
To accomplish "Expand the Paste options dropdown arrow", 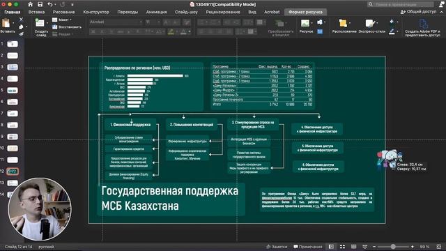I will coord(13,23).
